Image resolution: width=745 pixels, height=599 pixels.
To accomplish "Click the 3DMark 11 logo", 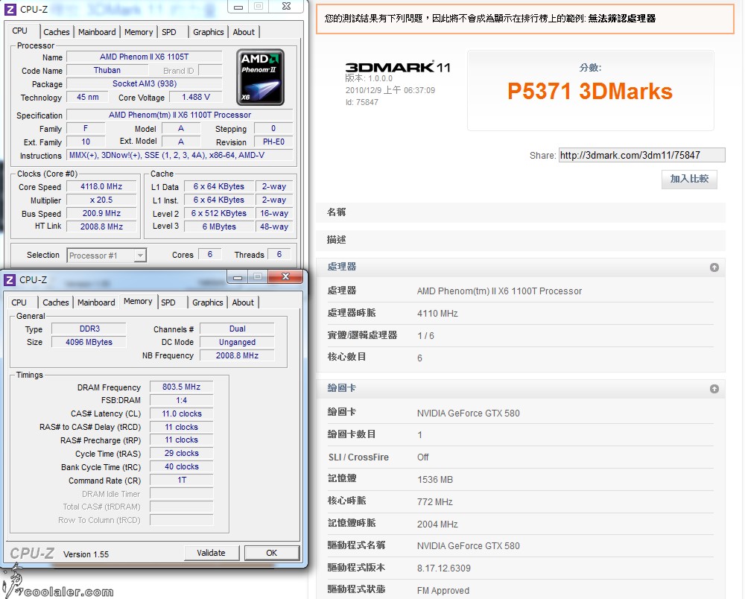I will coord(398,68).
